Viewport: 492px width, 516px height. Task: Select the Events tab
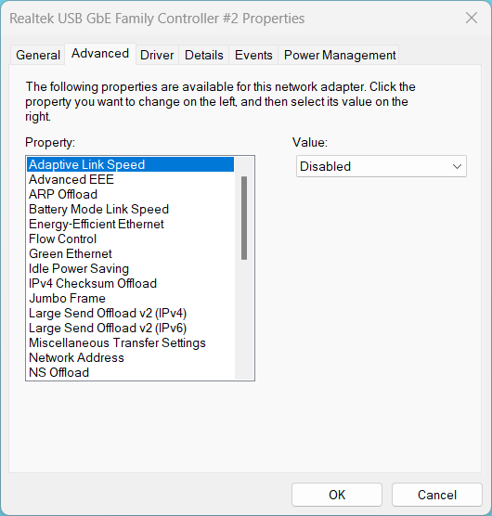point(253,55)
